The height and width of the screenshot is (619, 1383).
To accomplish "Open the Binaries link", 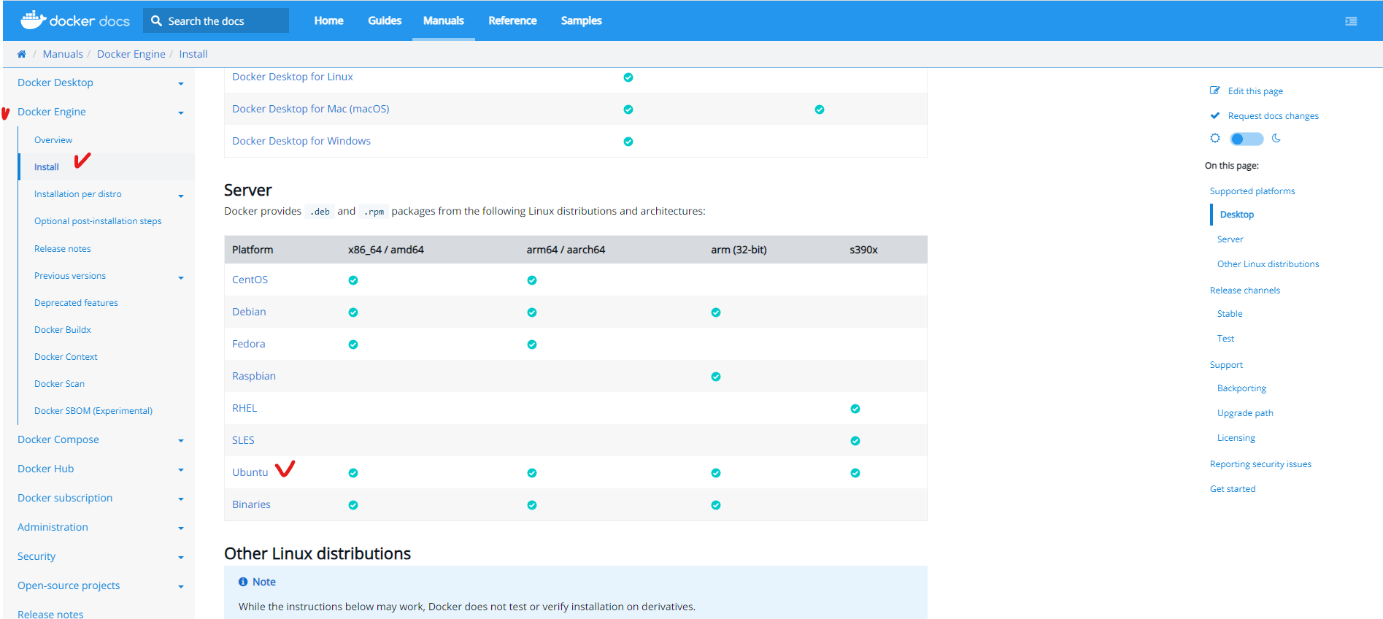I will [251, 504].
